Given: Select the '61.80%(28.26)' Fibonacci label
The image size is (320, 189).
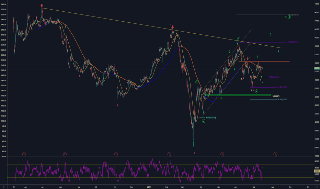Looking at the screenshot, I should click(282, 87).
